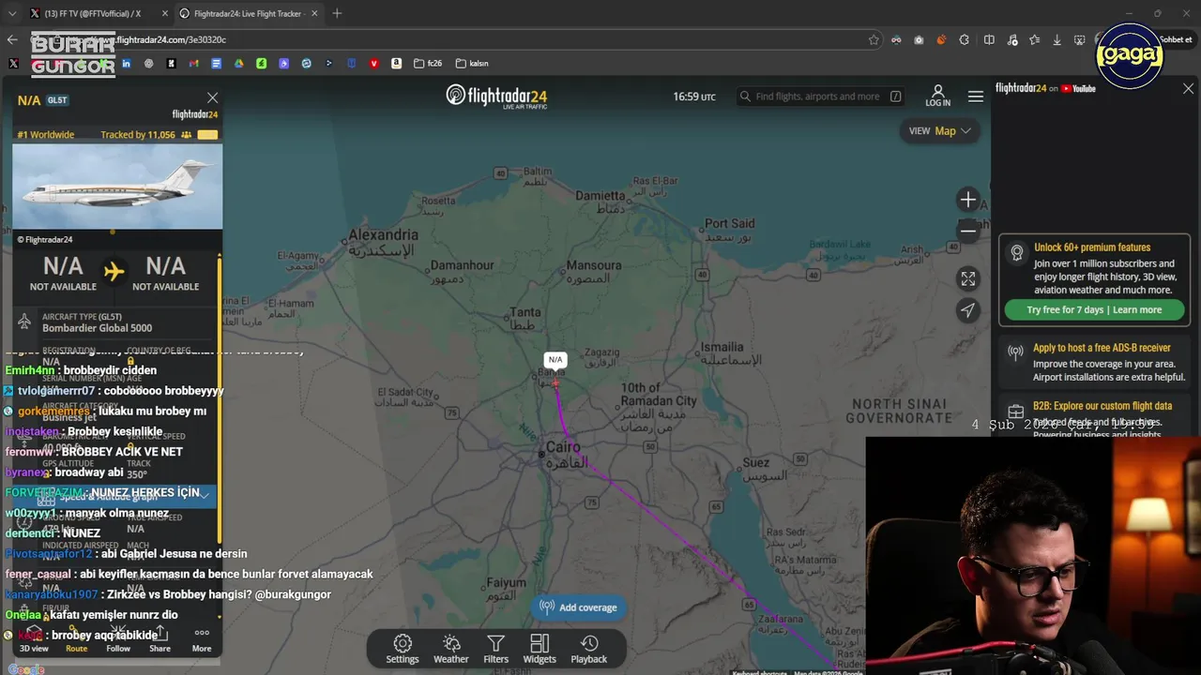Open the Weather layer tool
1201x675 pixels.
[x=451, y=648]
